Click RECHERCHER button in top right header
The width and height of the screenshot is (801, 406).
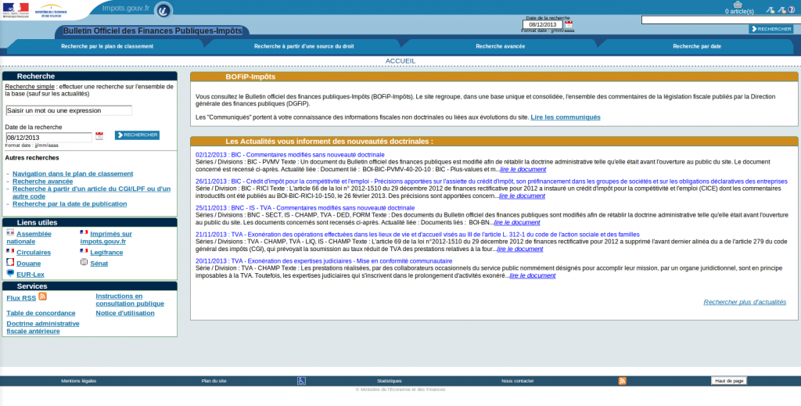point(770,29)
